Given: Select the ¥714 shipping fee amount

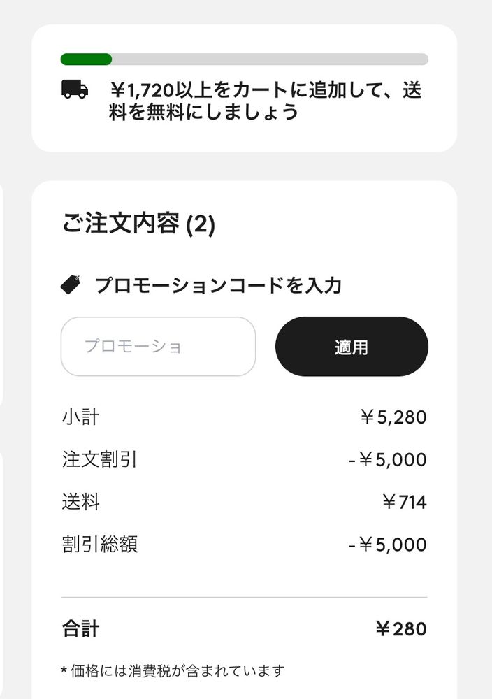Looking at the screenshot, I should 404,502.
